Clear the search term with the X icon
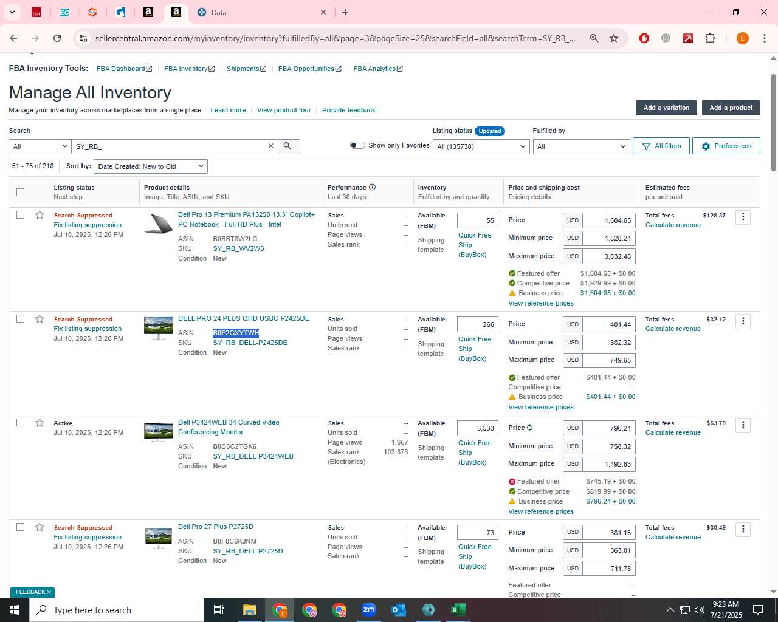This screenshot has width=778, height=622. tap(271, 146)
